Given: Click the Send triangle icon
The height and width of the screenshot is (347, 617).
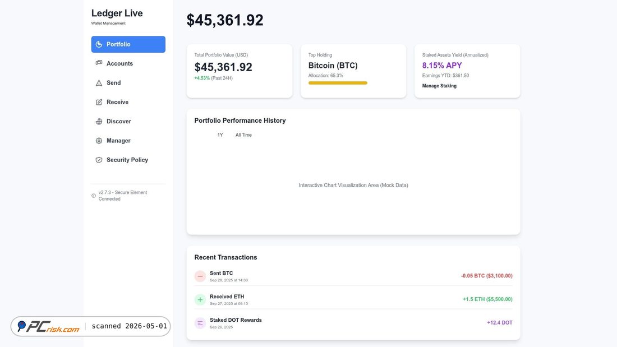Looking at the screenshot, I should click(x=99, y=83).
